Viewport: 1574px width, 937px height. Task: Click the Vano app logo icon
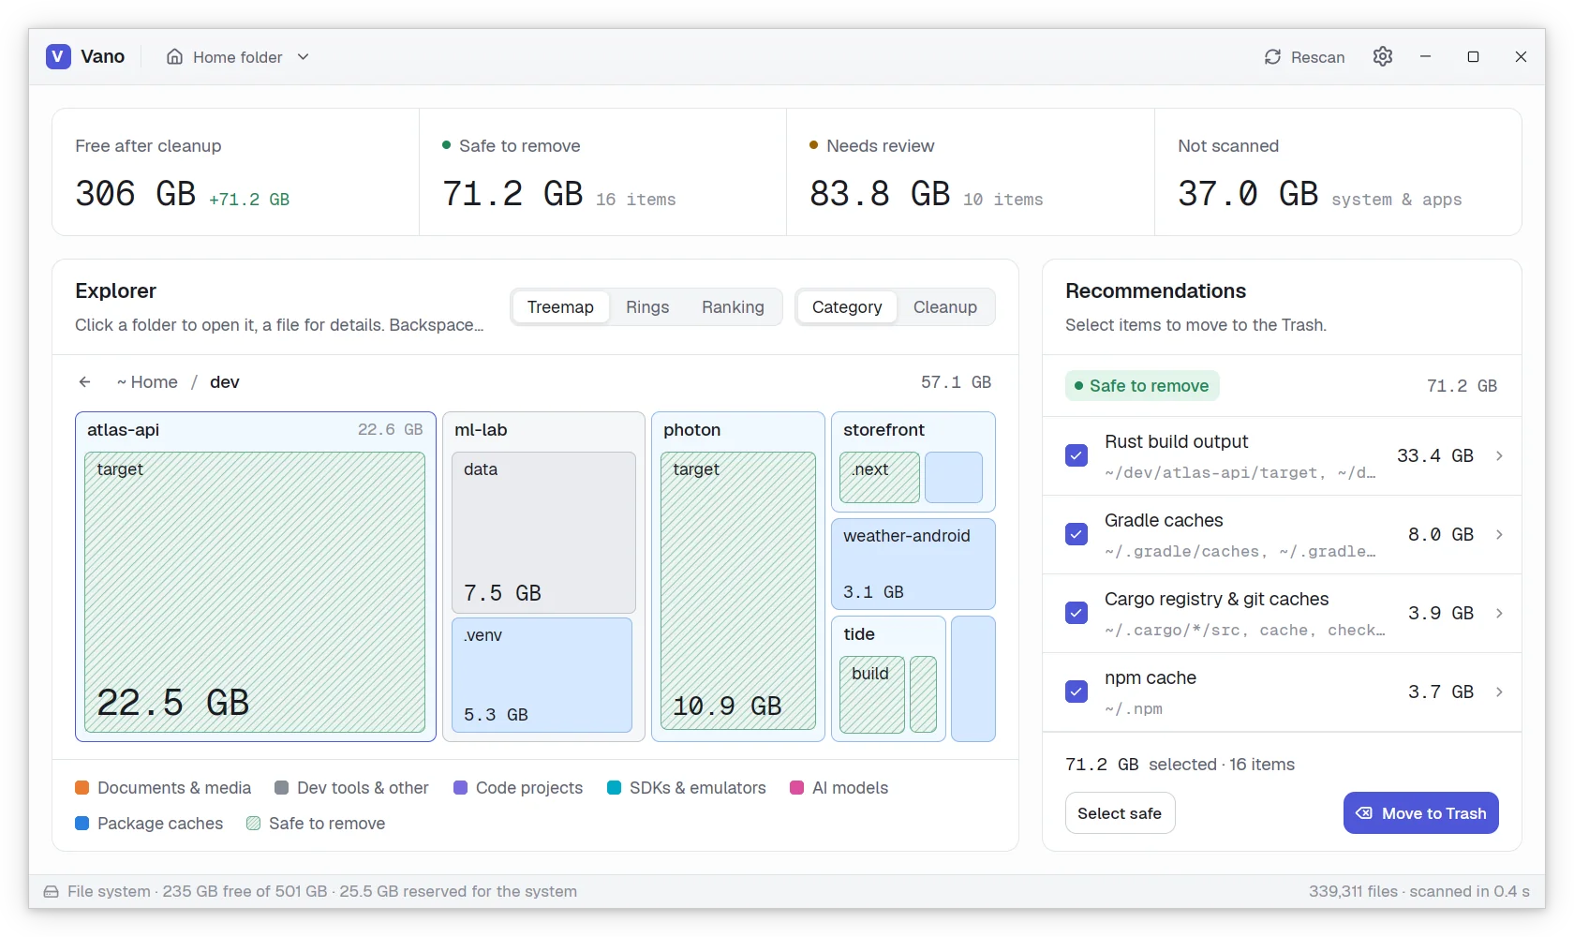coord(58,56)
